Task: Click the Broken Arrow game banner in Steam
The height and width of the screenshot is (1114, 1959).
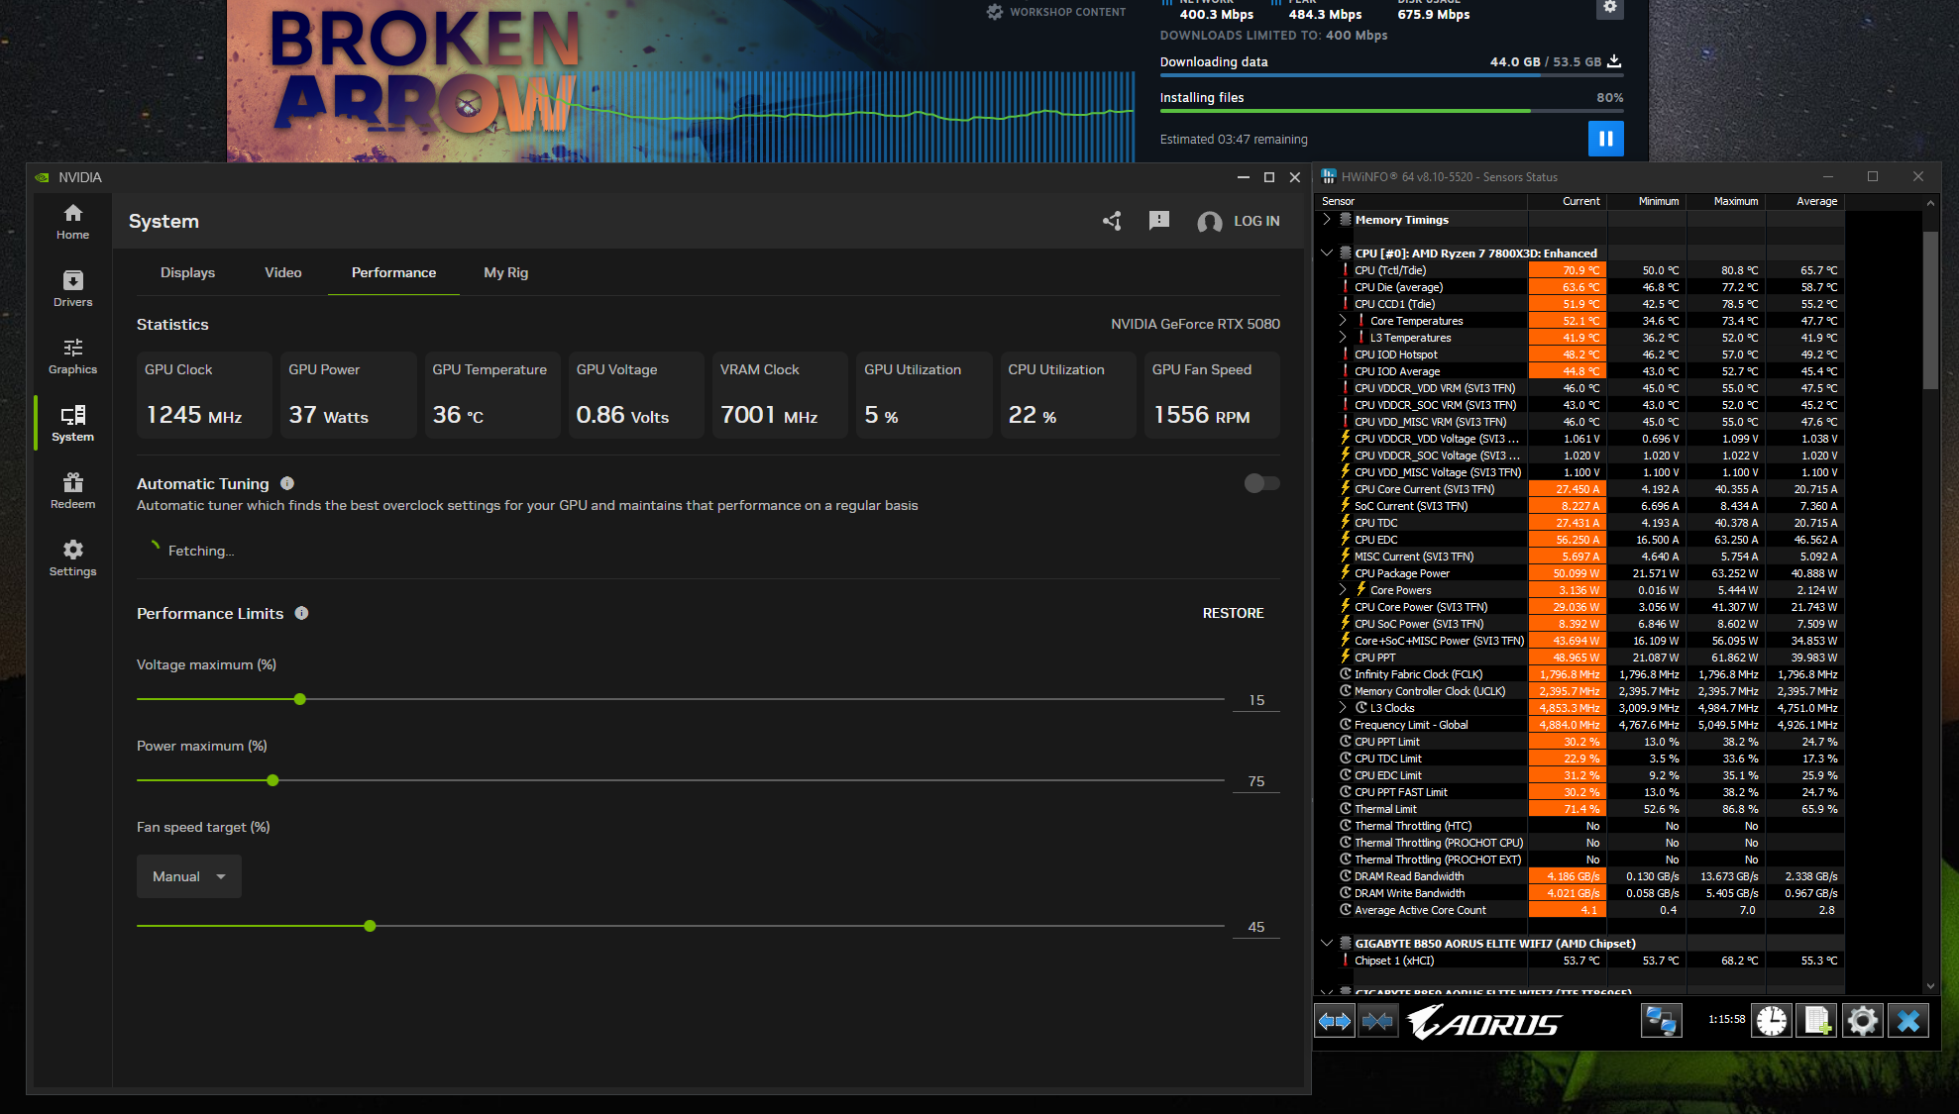Action: point(681,81)
